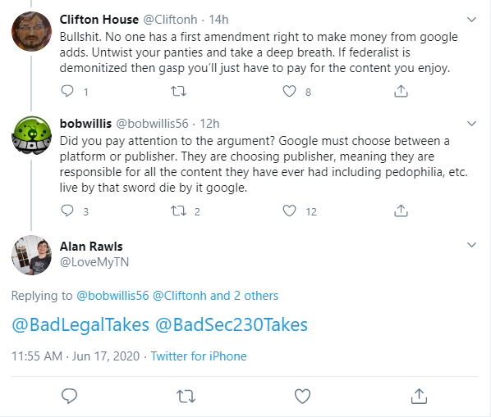Open options chevron on bobwillis's tweet

click(471, 124)
